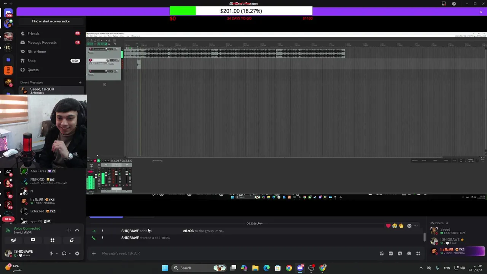Mute the microphone in user panel
This screenshot has width=487, height=274.
51,253
